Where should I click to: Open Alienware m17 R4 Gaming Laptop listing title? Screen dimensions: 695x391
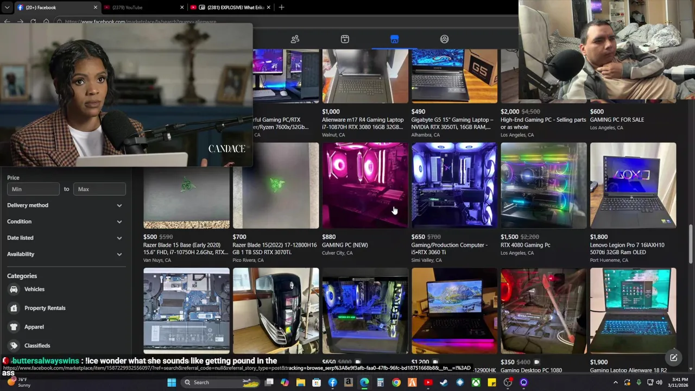363,123
